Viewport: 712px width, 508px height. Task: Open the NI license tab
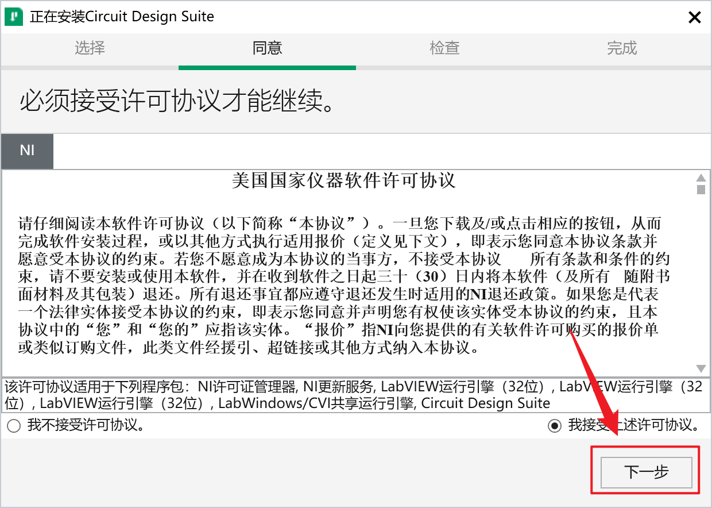pos(27,151)
